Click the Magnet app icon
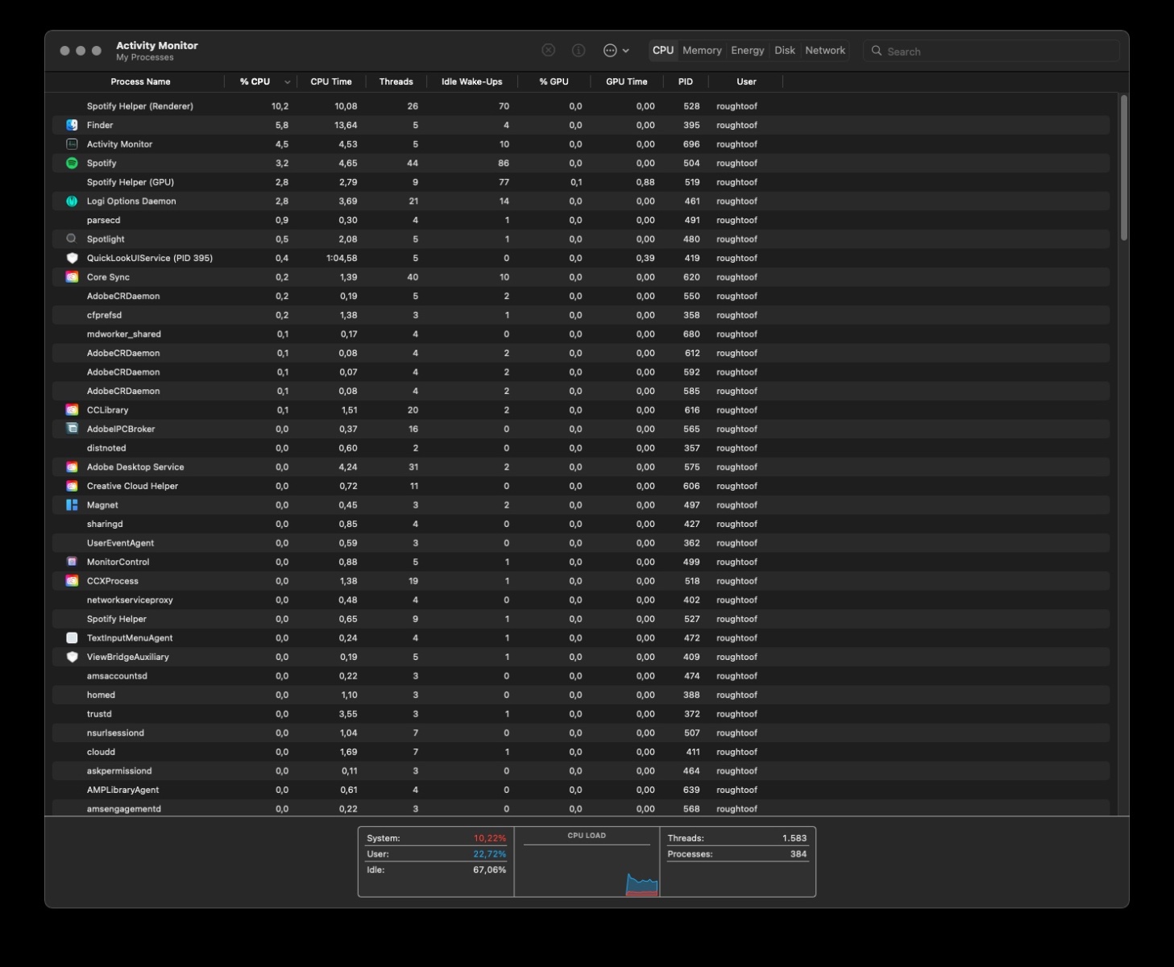The image size is (1174, 967). pyautogui.click(x=72, y=505)
